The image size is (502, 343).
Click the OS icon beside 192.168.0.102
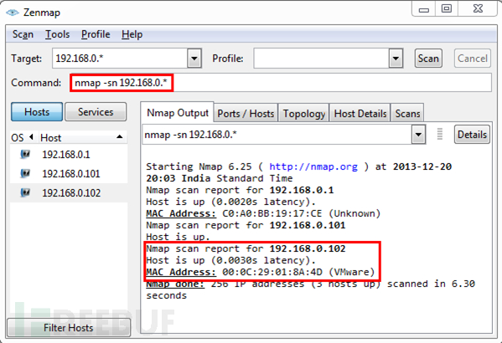tap(25, 192)
